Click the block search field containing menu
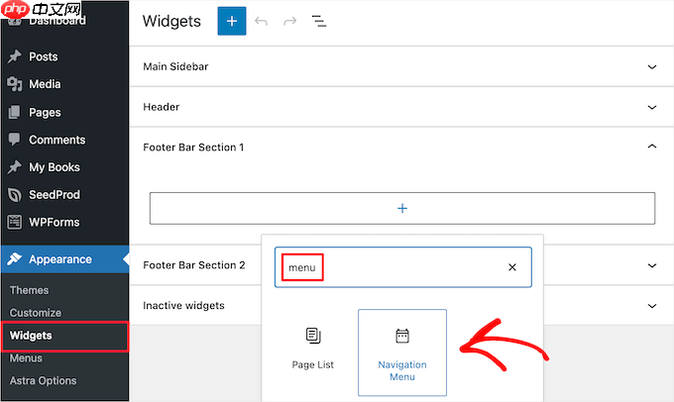The image size is (674, 402). 403,267
